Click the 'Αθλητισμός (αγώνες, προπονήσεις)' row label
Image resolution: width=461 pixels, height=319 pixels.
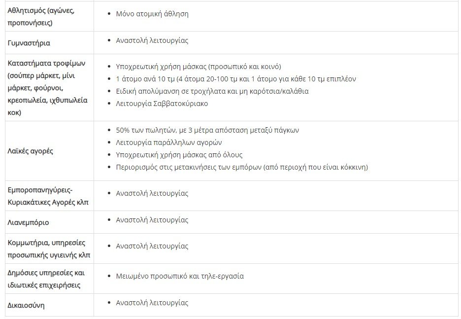[41, 18]
